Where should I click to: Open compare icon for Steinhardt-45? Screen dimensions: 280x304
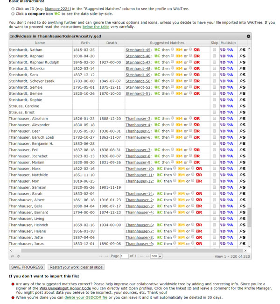(x=157, y=50)
